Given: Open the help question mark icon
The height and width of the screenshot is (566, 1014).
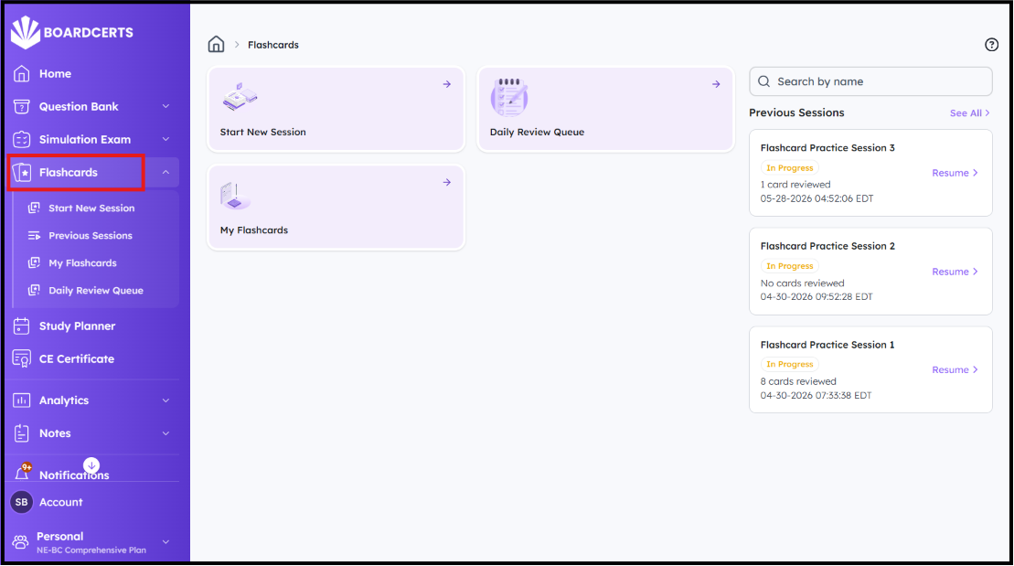Looking at the screenshot, I should pyautogui.click(x=991, y=45).
